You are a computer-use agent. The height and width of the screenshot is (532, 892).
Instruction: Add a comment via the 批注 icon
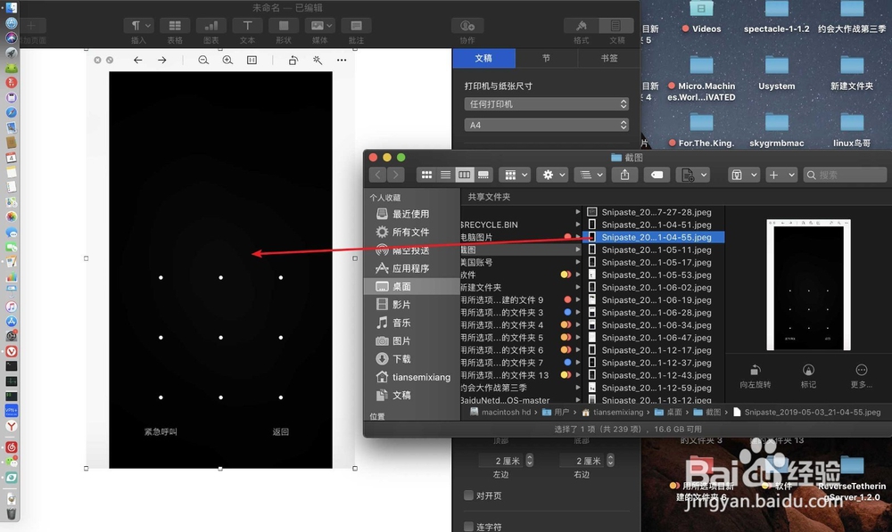click(355, 25)
